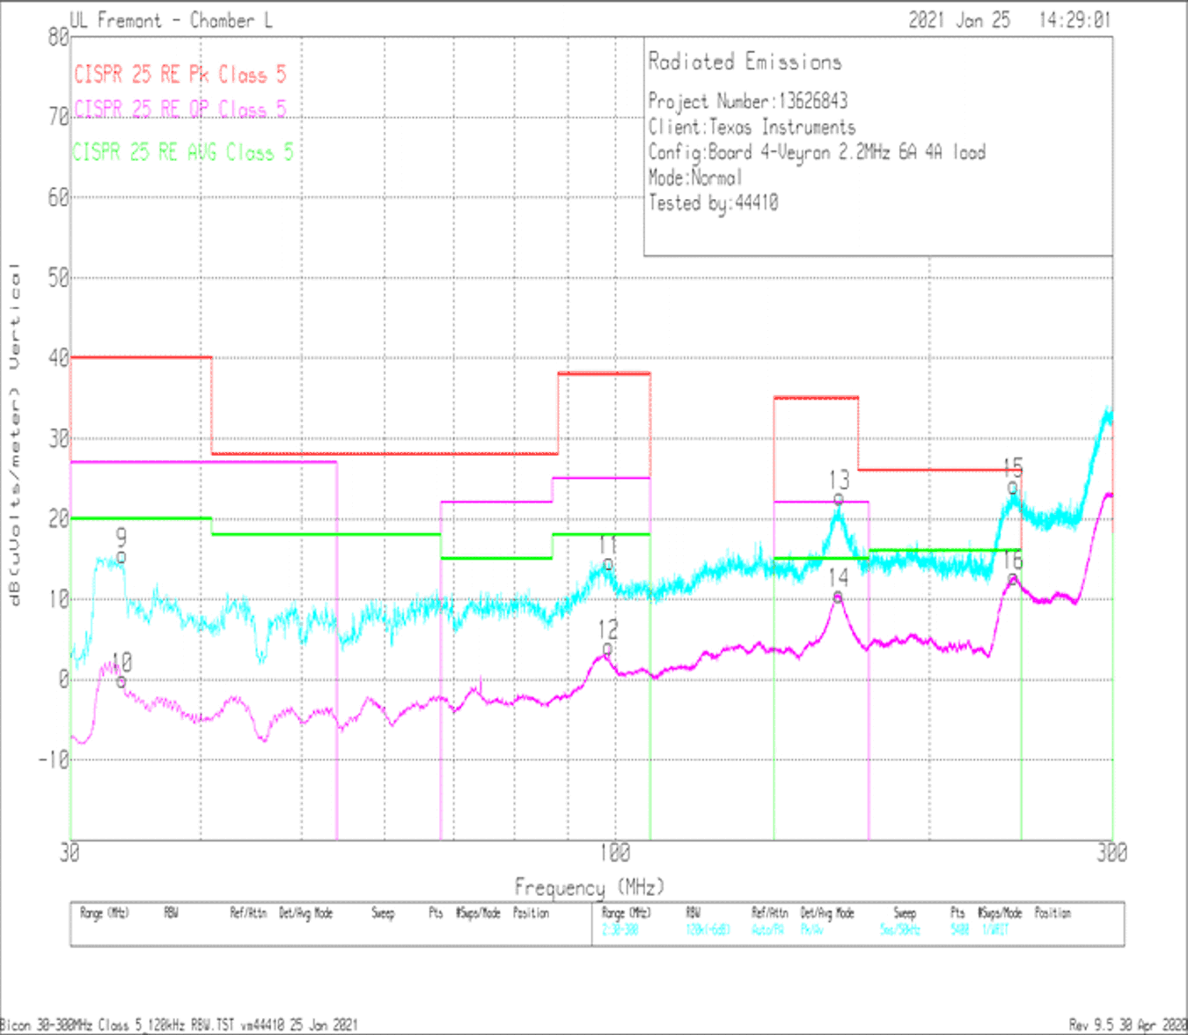Select marker 14 on the magenta peak
The height and width of the screenshot is (1035, 1188).
(837, 598)
